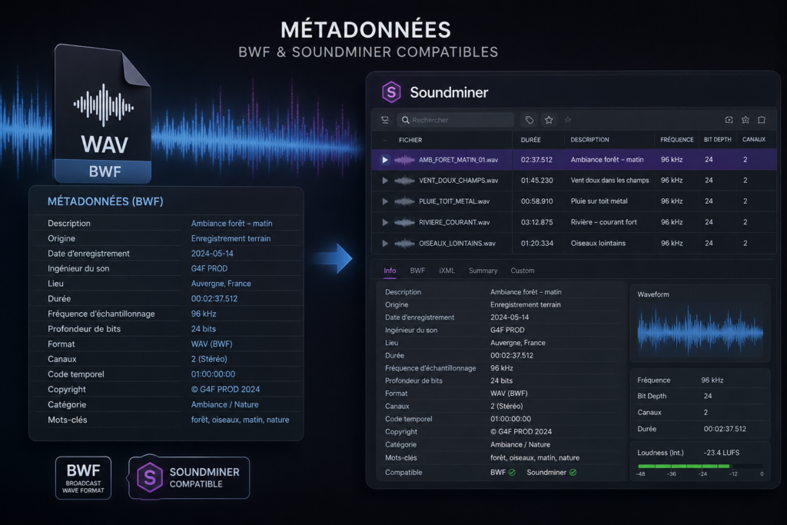Open the Info tab
The image size is (787, 525).
[390, 271]
